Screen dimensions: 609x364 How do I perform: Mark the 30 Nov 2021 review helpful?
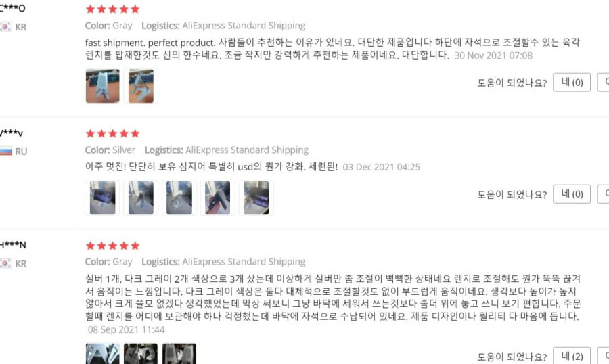(x=572, y=83)
